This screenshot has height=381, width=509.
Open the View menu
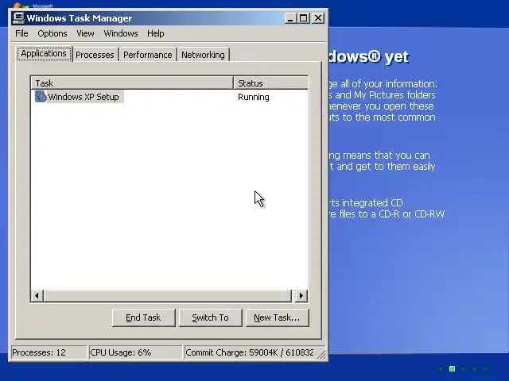[85, 33]
